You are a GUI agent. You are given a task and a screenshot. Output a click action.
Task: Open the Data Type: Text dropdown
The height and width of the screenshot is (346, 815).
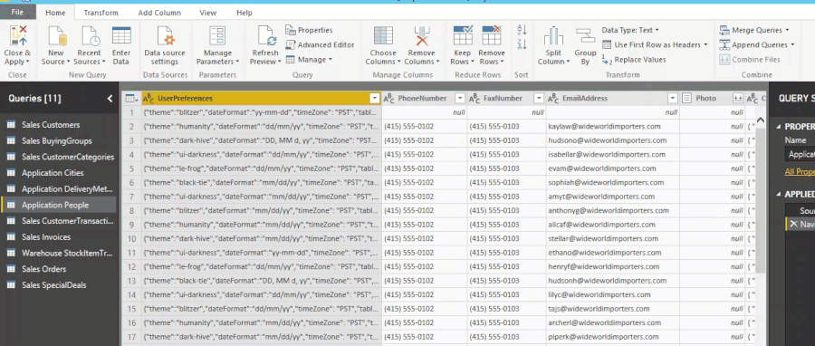click(x=630, y=30)
